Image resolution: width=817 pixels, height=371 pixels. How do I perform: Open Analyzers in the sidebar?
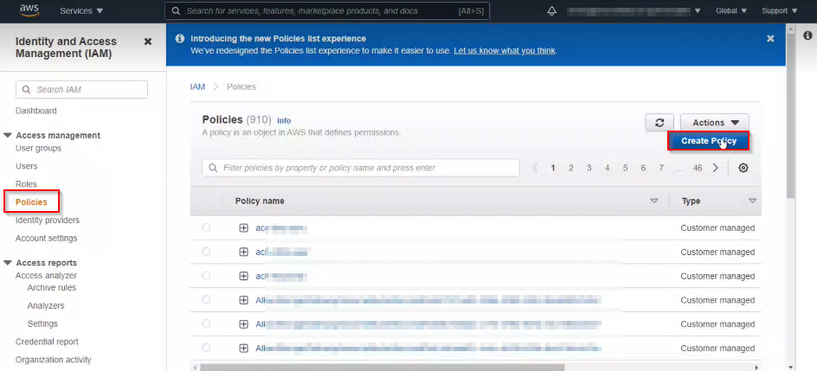[x=46, y=306]
